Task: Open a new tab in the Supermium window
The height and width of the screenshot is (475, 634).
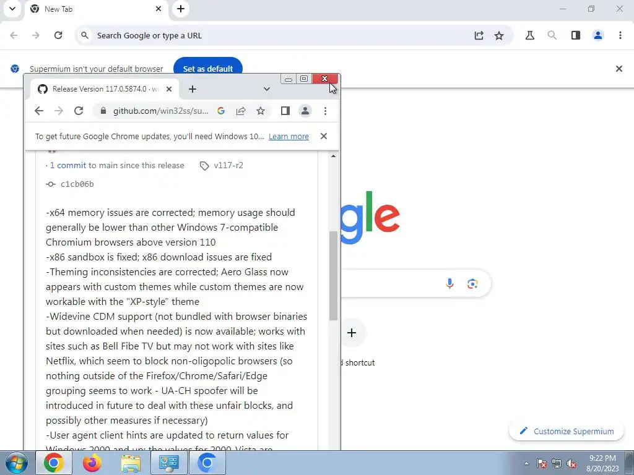Action: pyautogui.click(x=181, y=9)
